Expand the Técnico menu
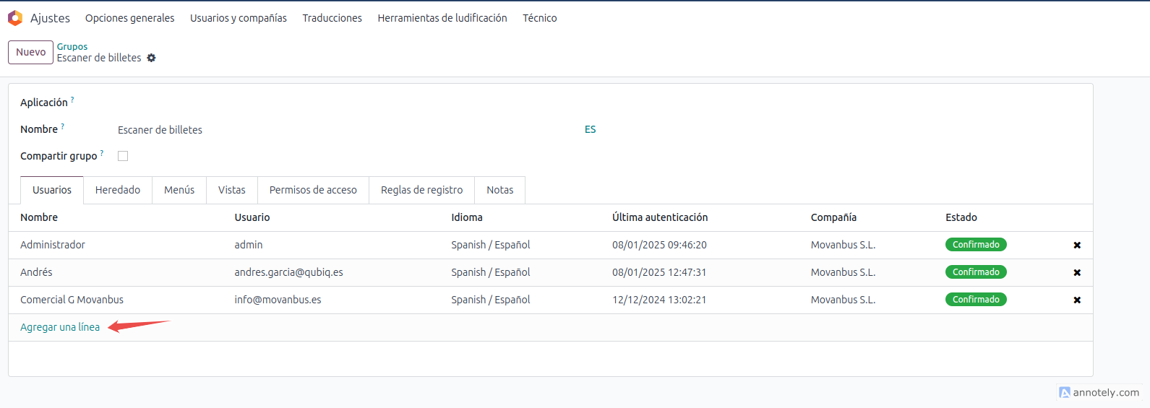The image size is (1150, 408). pos(539,18)
